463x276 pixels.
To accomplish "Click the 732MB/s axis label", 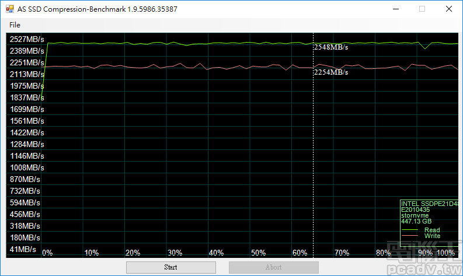I will (25, 191).
